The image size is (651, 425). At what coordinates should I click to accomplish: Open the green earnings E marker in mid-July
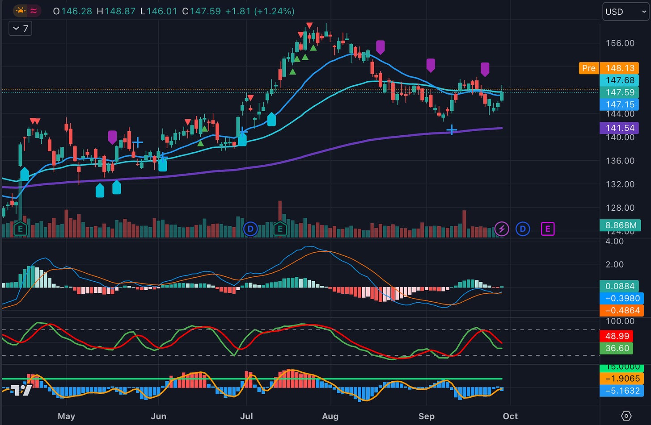280,229
